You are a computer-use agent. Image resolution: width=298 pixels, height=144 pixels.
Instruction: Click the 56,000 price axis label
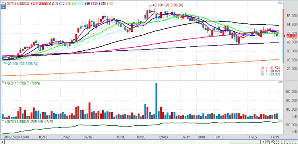coord(292,16)
